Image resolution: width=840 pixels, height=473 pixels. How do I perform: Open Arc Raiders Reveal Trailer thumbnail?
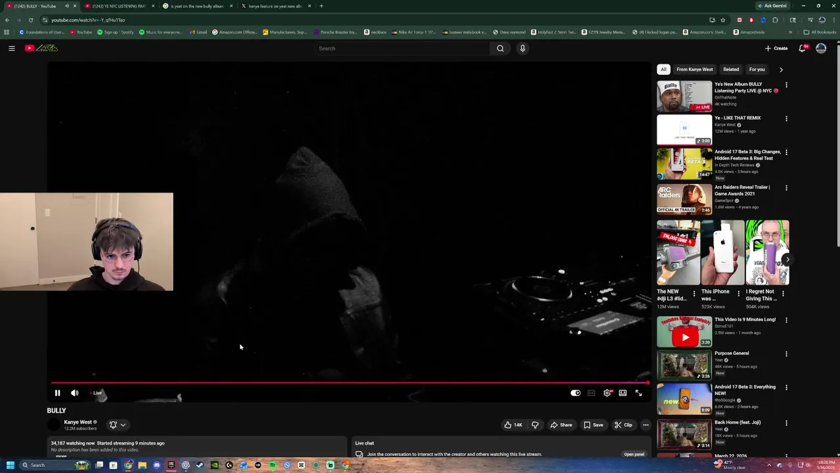[684, 199]
